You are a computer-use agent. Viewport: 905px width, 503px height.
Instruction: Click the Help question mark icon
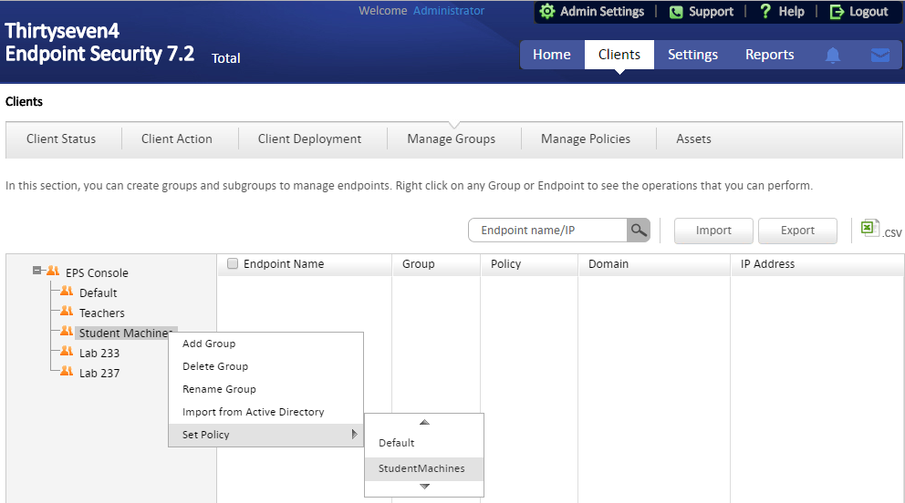[x=765, y=11]
